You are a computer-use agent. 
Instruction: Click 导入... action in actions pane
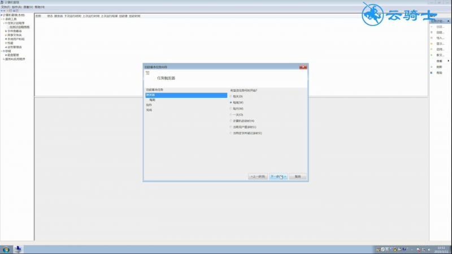click(440, 38)
